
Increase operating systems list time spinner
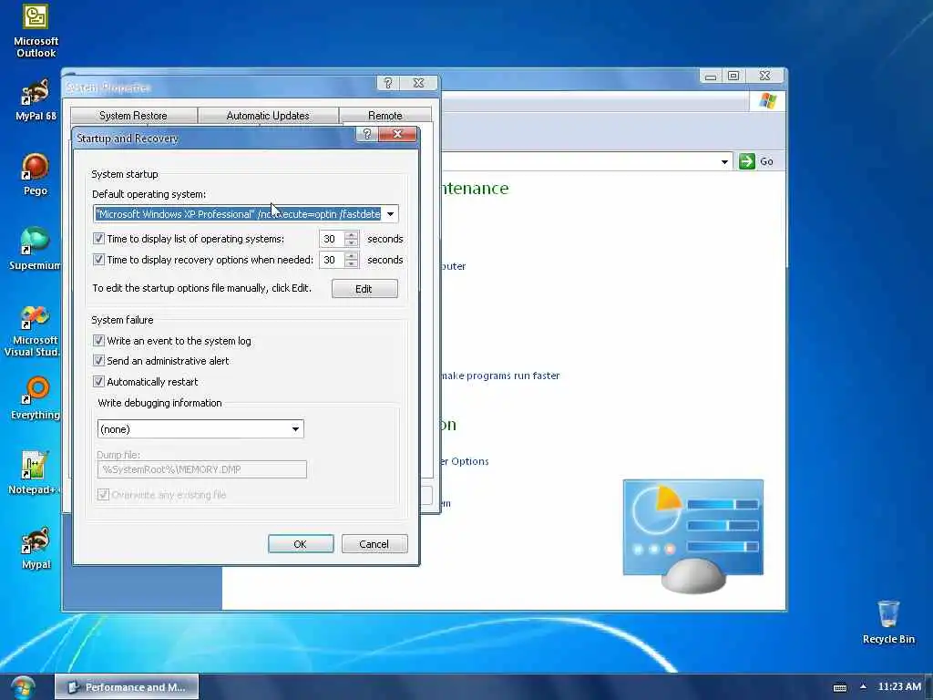(352, 234)
